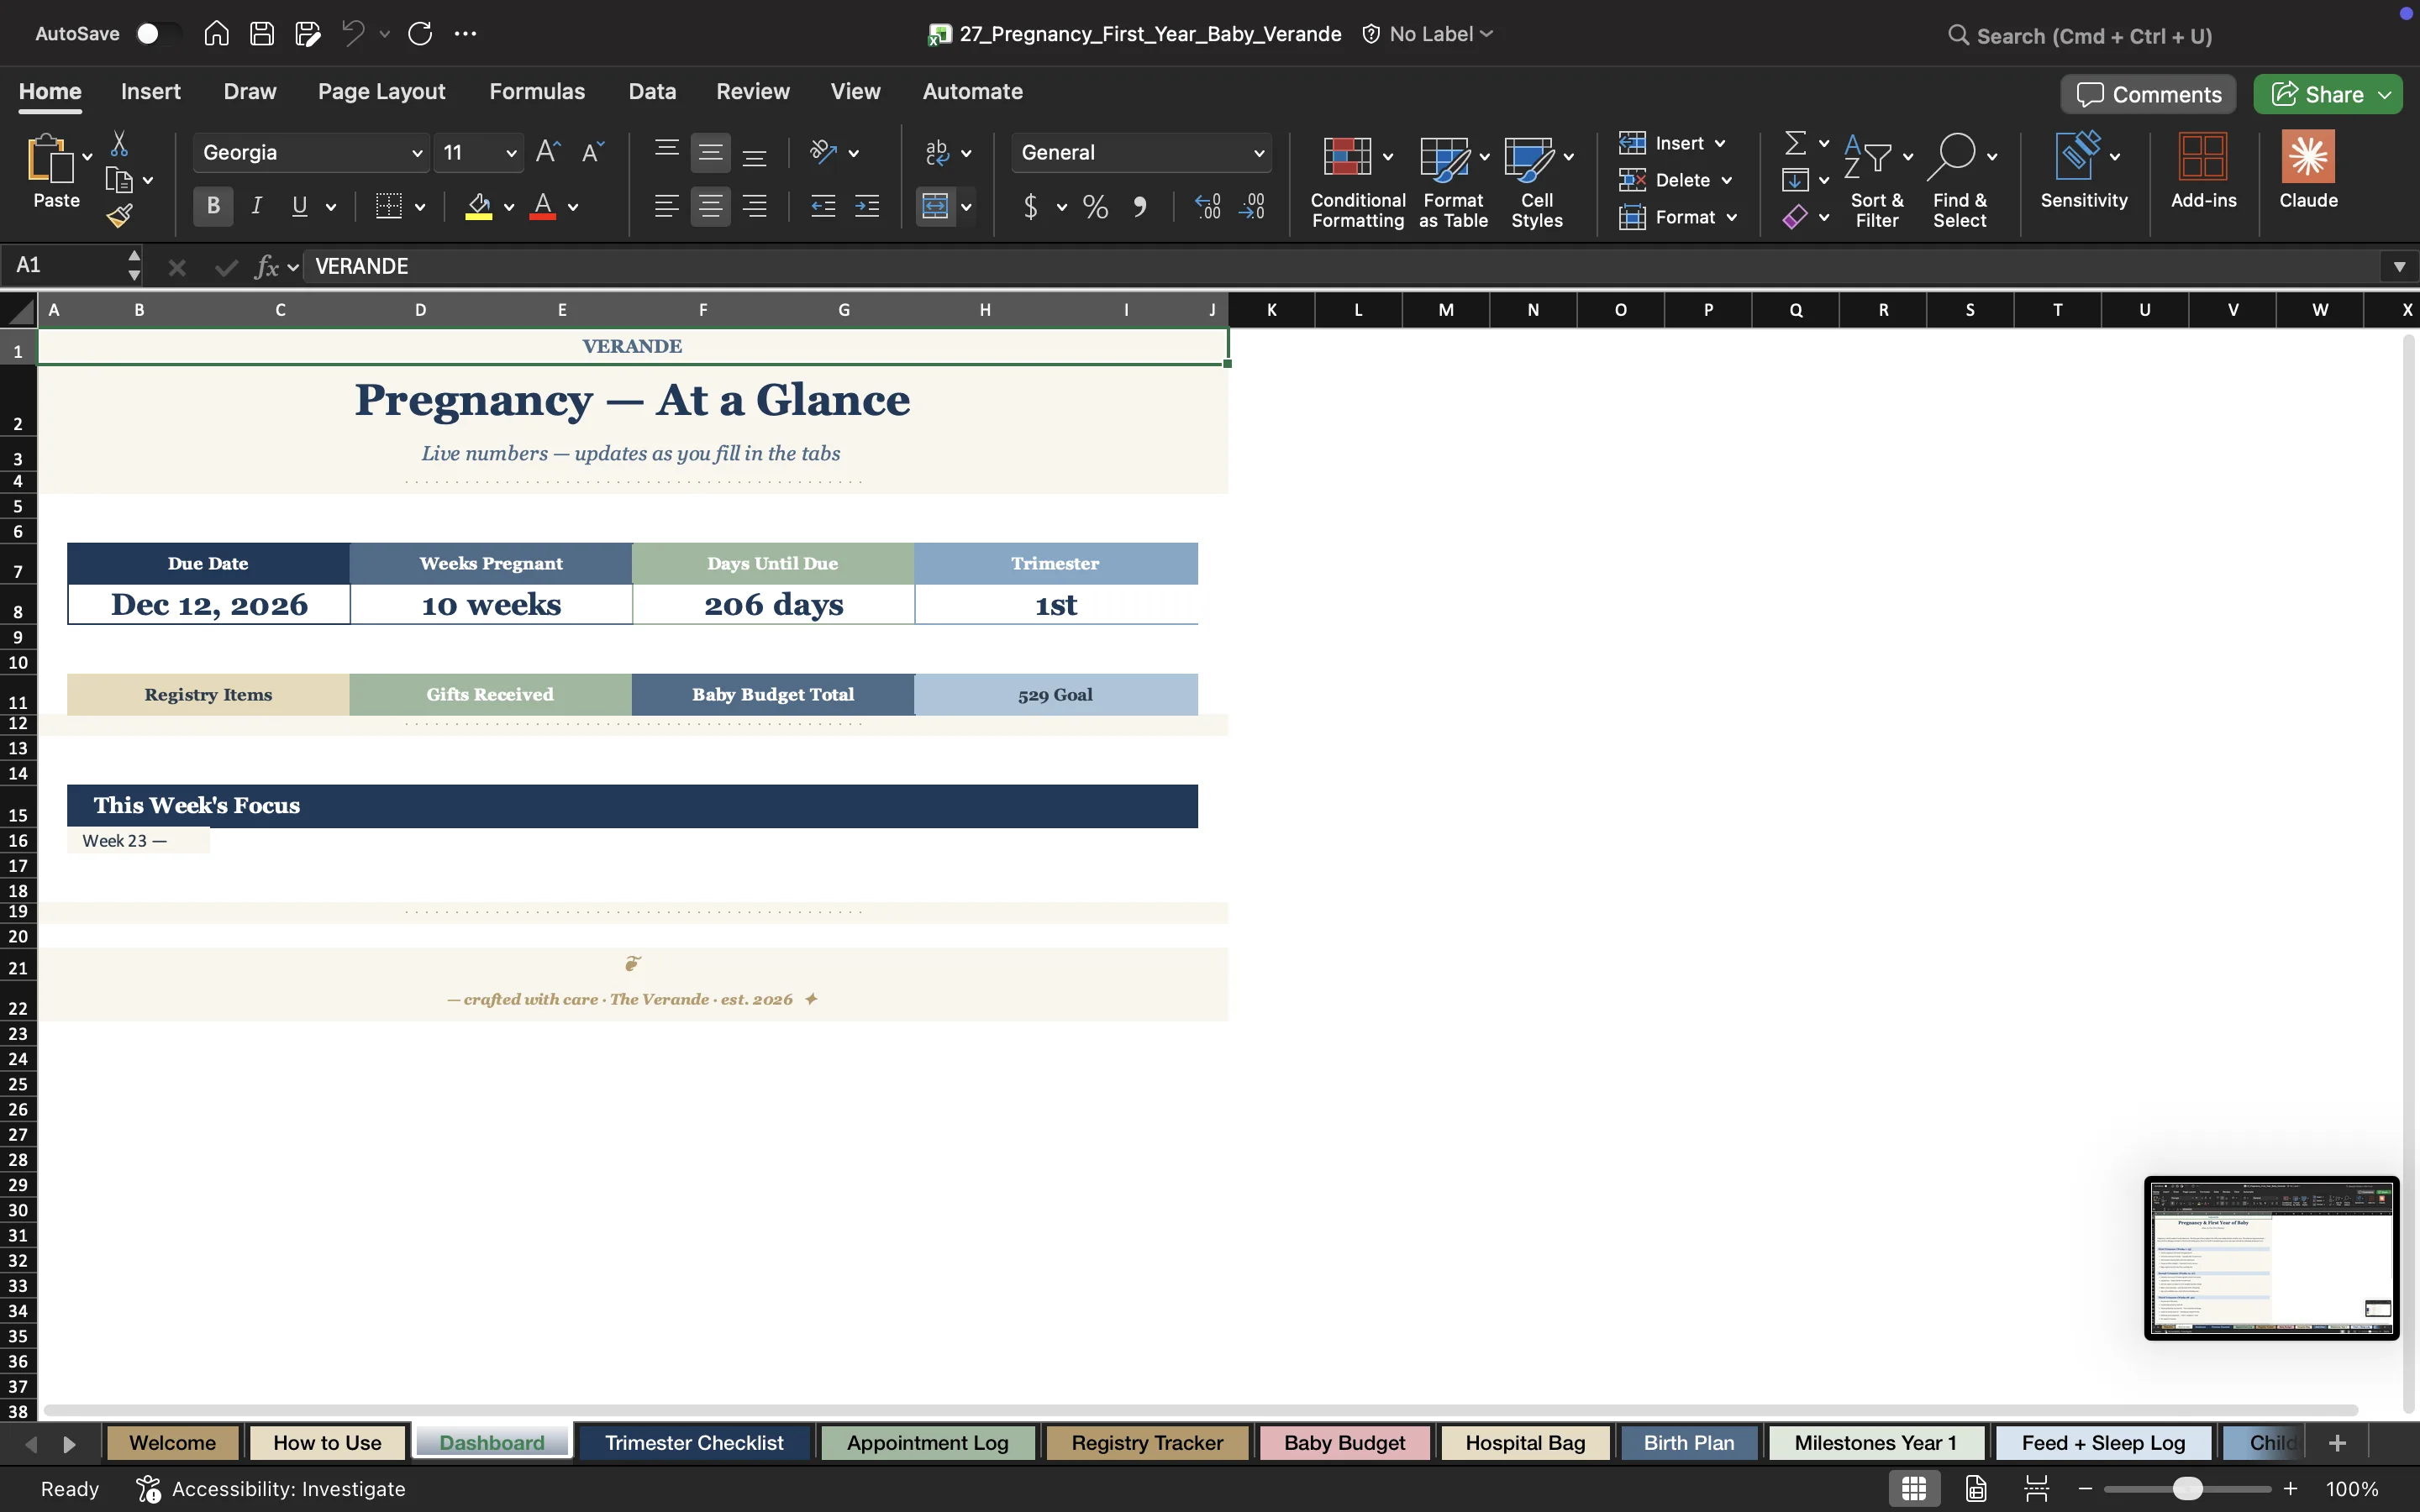
Task: Select the Format Painter brush icon
Action: click(x=120, y=215)
